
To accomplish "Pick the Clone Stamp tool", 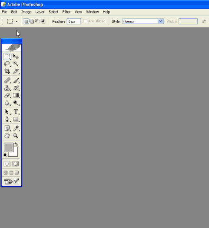I will point(7,88).
